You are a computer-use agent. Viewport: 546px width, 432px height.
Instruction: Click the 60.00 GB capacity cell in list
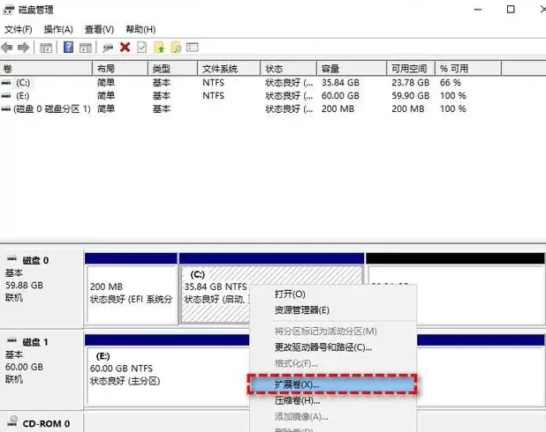tap(340, 96)
